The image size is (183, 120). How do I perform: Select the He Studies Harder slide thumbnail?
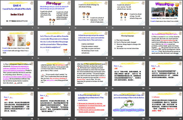coord(166,43)
